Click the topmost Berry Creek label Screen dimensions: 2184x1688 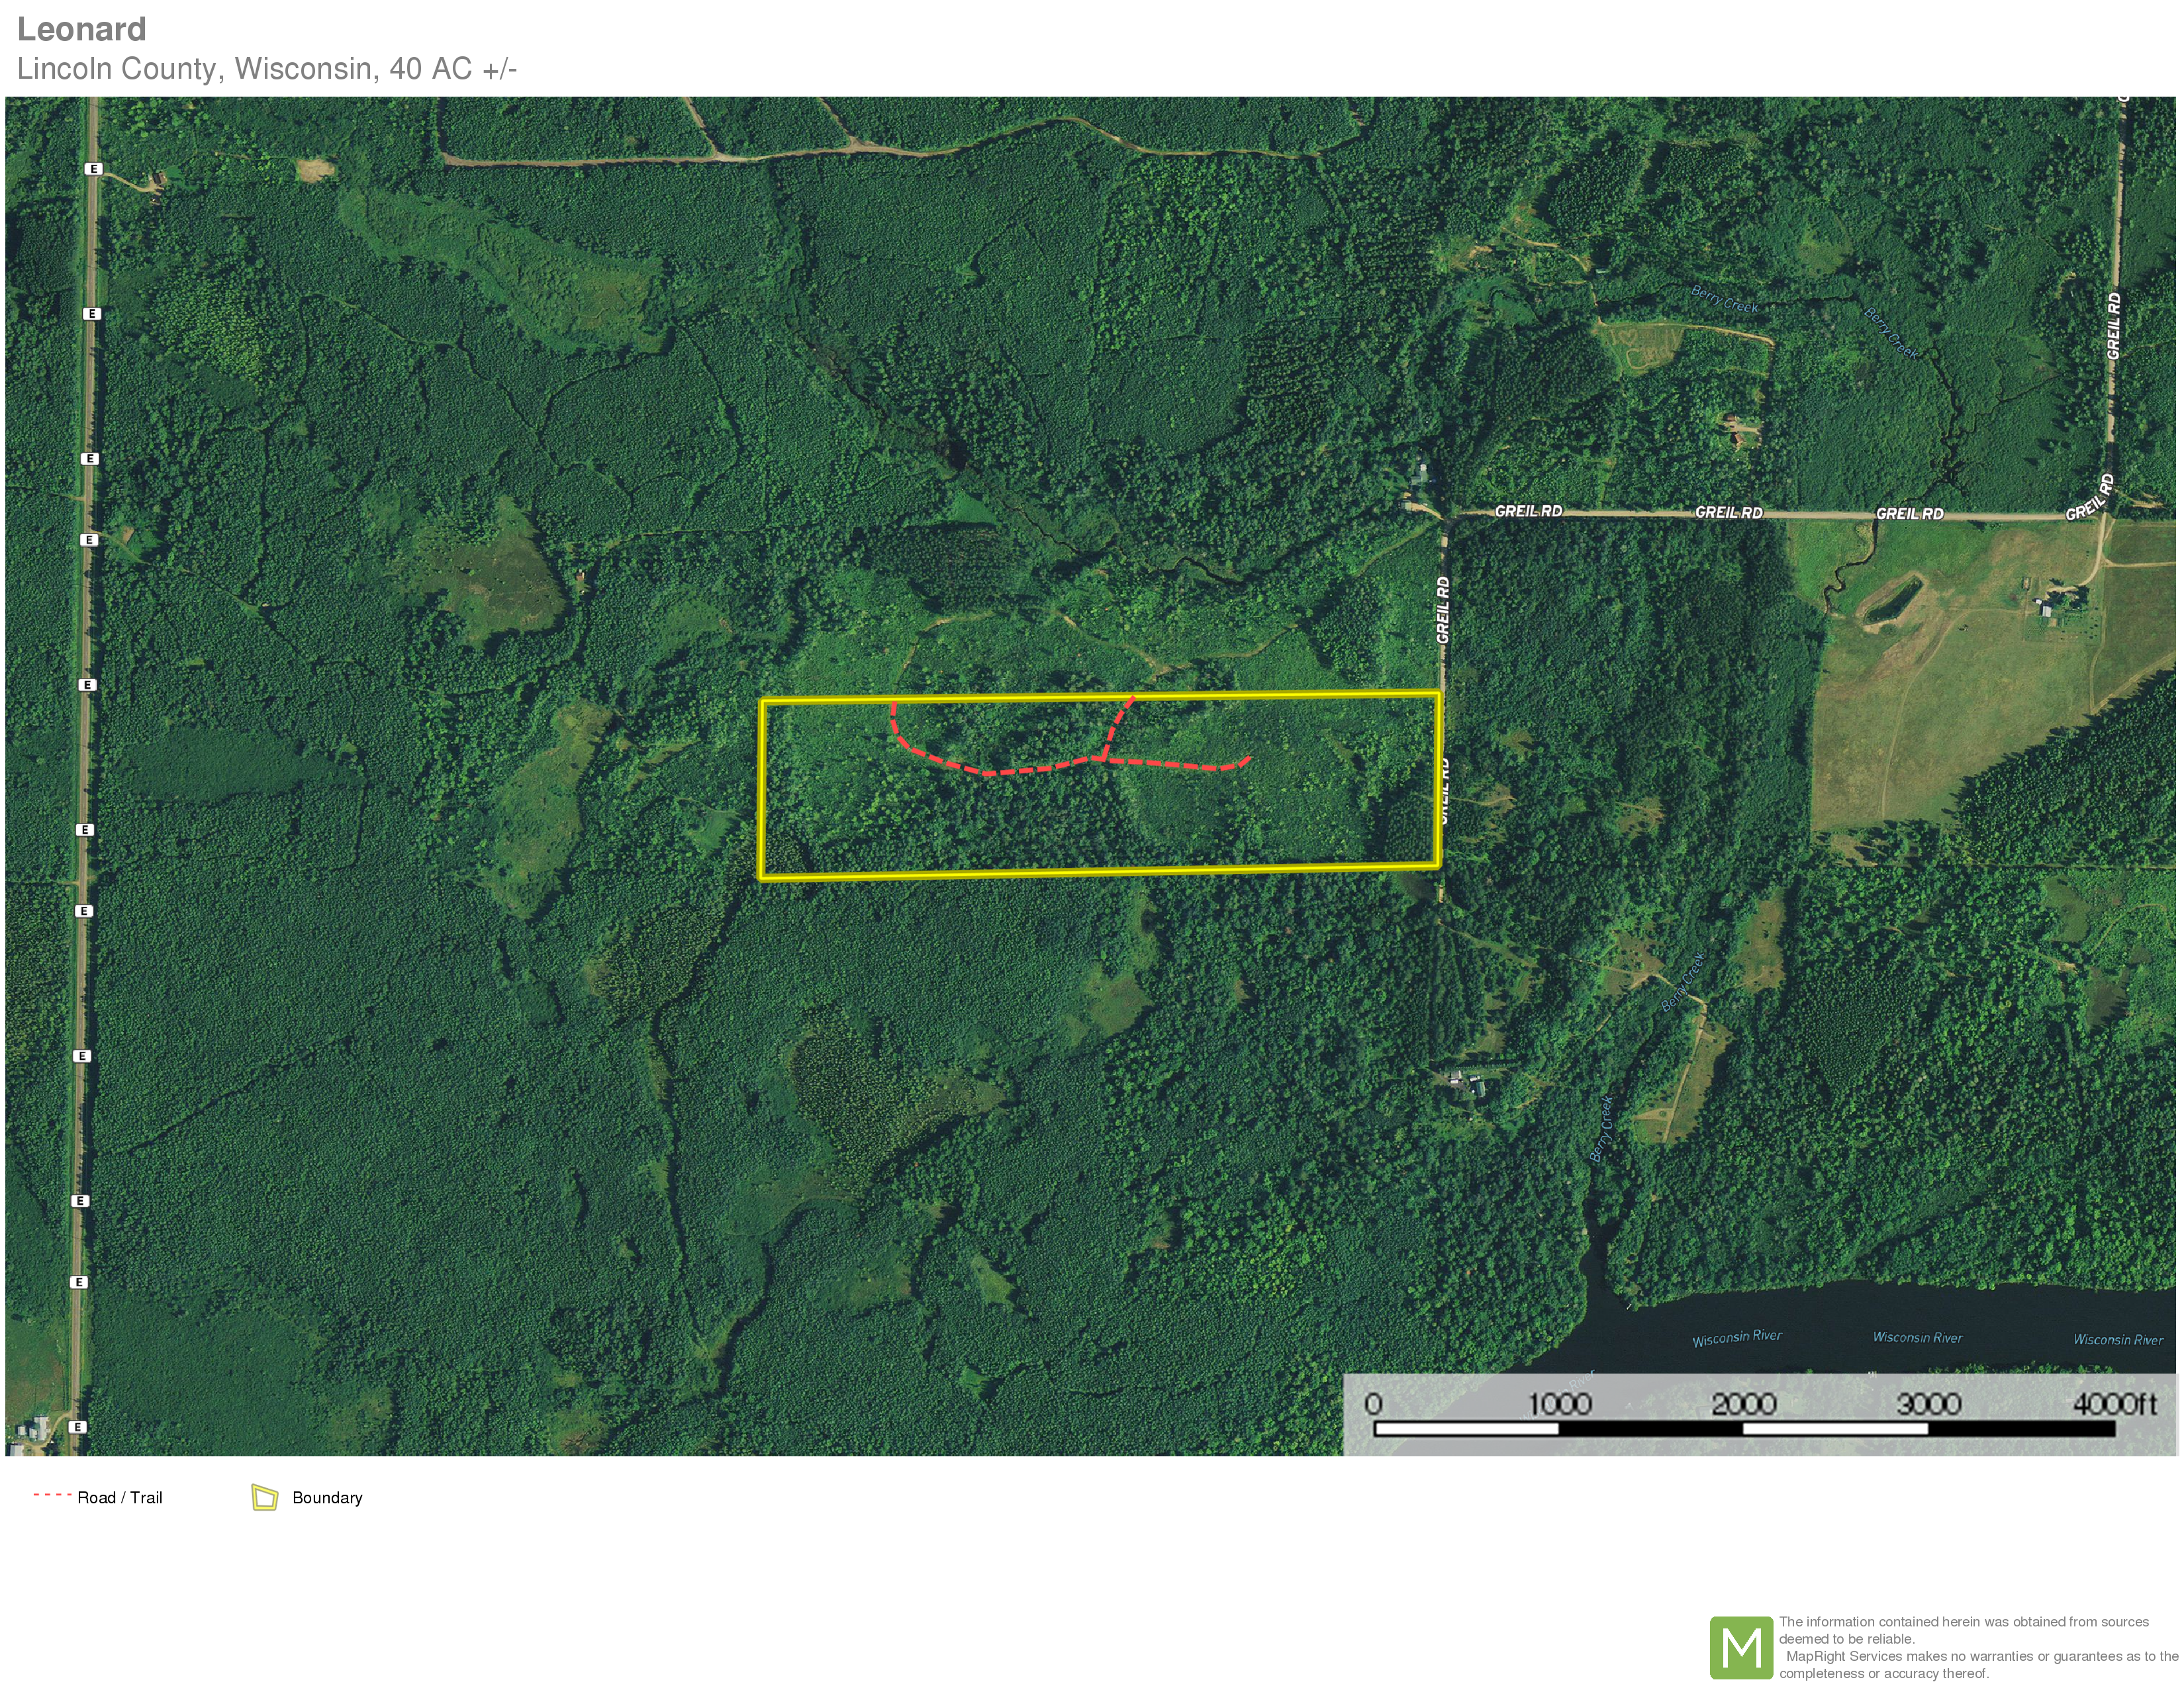[x=1724, y=299]
